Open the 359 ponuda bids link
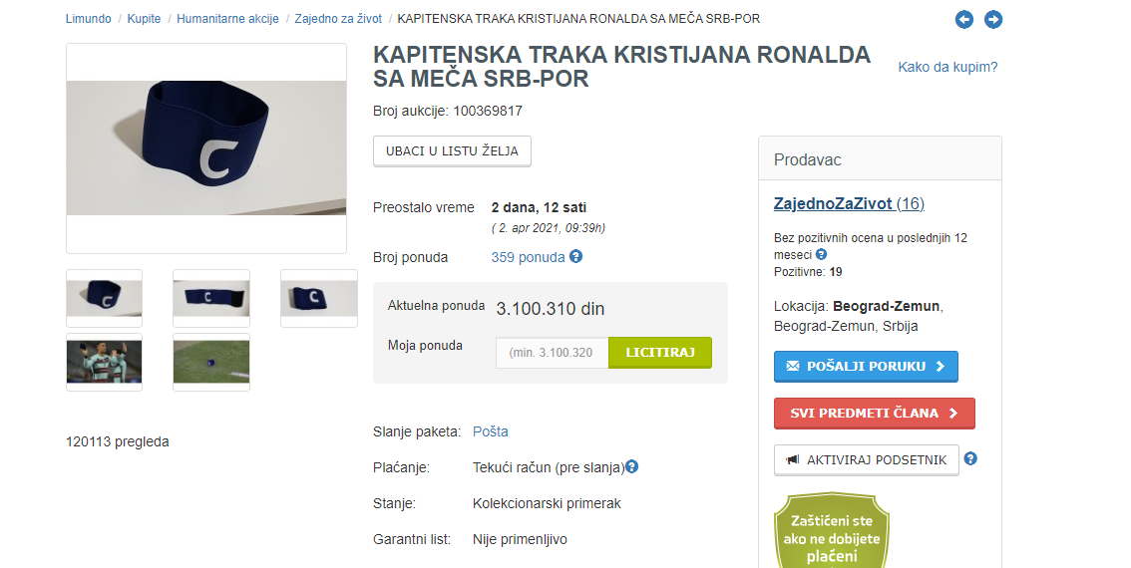Image resolution: width=1131 pixels, height=568 pixels. (528, 257)
